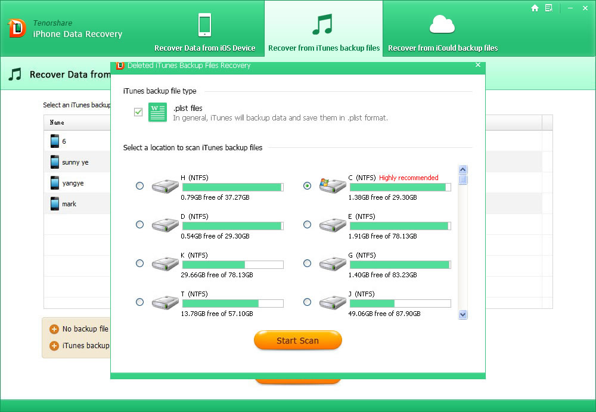Viewport: 596px width, 412px height.
Task: Select the D (NTFS) drive radio button
Action: tap(140, 224)
